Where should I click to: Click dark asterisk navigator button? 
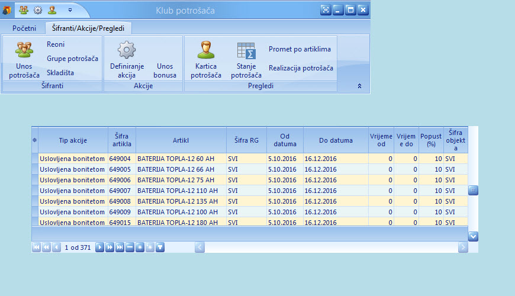tap(140, 247)
